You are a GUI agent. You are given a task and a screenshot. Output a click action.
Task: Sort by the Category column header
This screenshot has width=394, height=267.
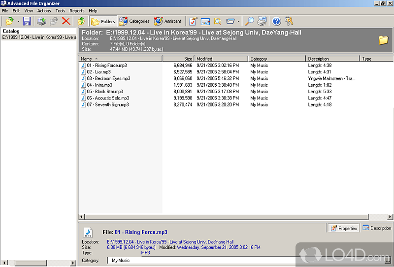pos(277,59)
